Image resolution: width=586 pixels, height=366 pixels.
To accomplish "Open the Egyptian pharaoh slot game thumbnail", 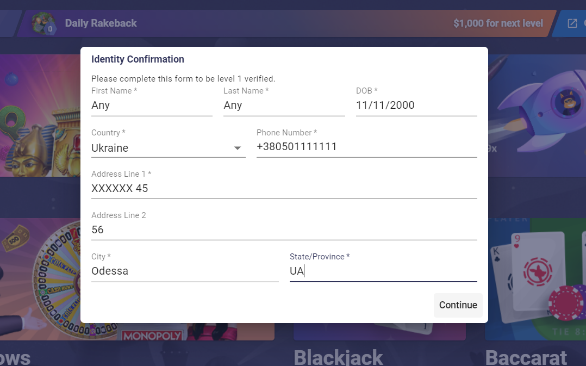I will point(40,116).
